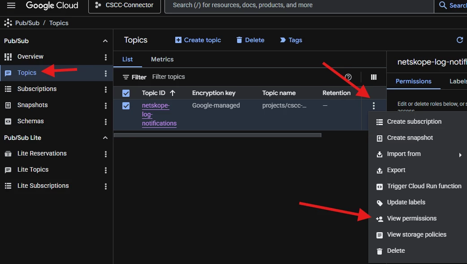Collapse the Pub/Sub sidebar section
The height and width of the screenshot is (264, 467).
pyautogui.click(x=105, y=41)
